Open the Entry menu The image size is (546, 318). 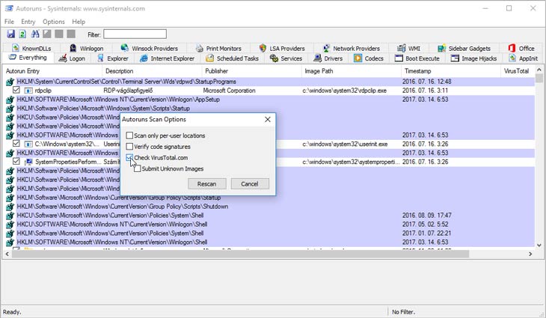tap(28, 22)
